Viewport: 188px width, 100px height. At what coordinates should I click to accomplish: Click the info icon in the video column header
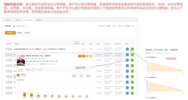[18, 44]
